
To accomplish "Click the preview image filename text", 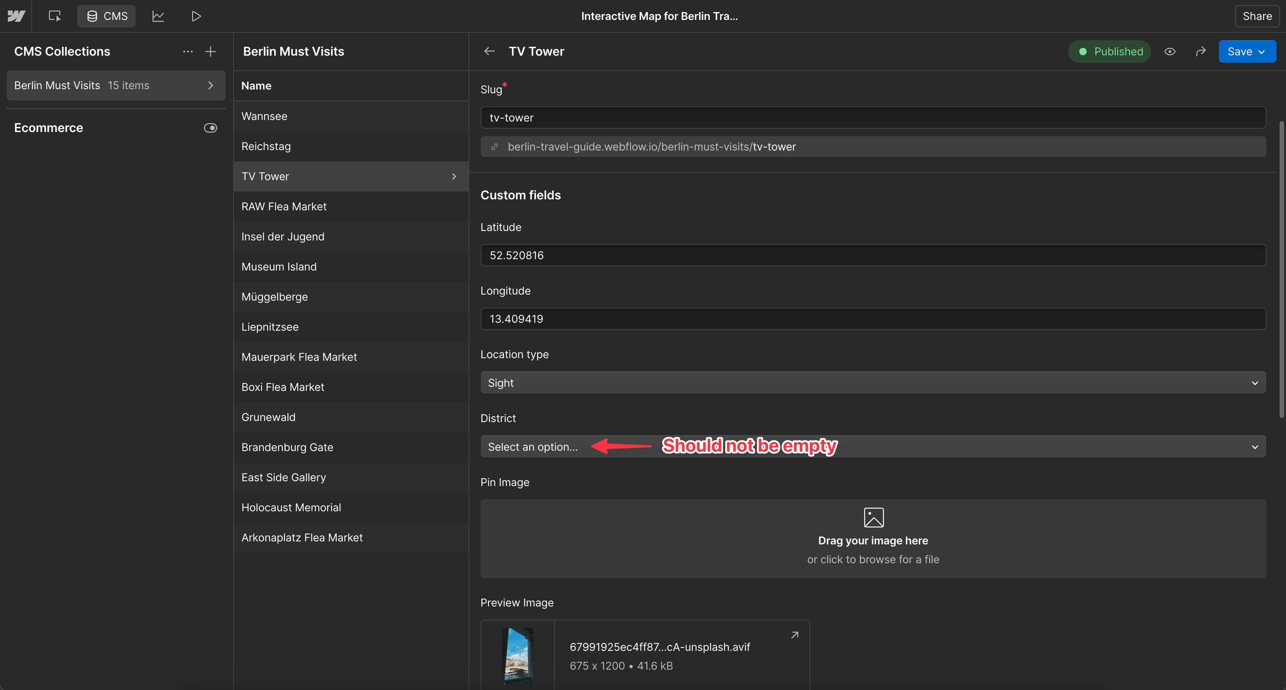I will point(660,647).
